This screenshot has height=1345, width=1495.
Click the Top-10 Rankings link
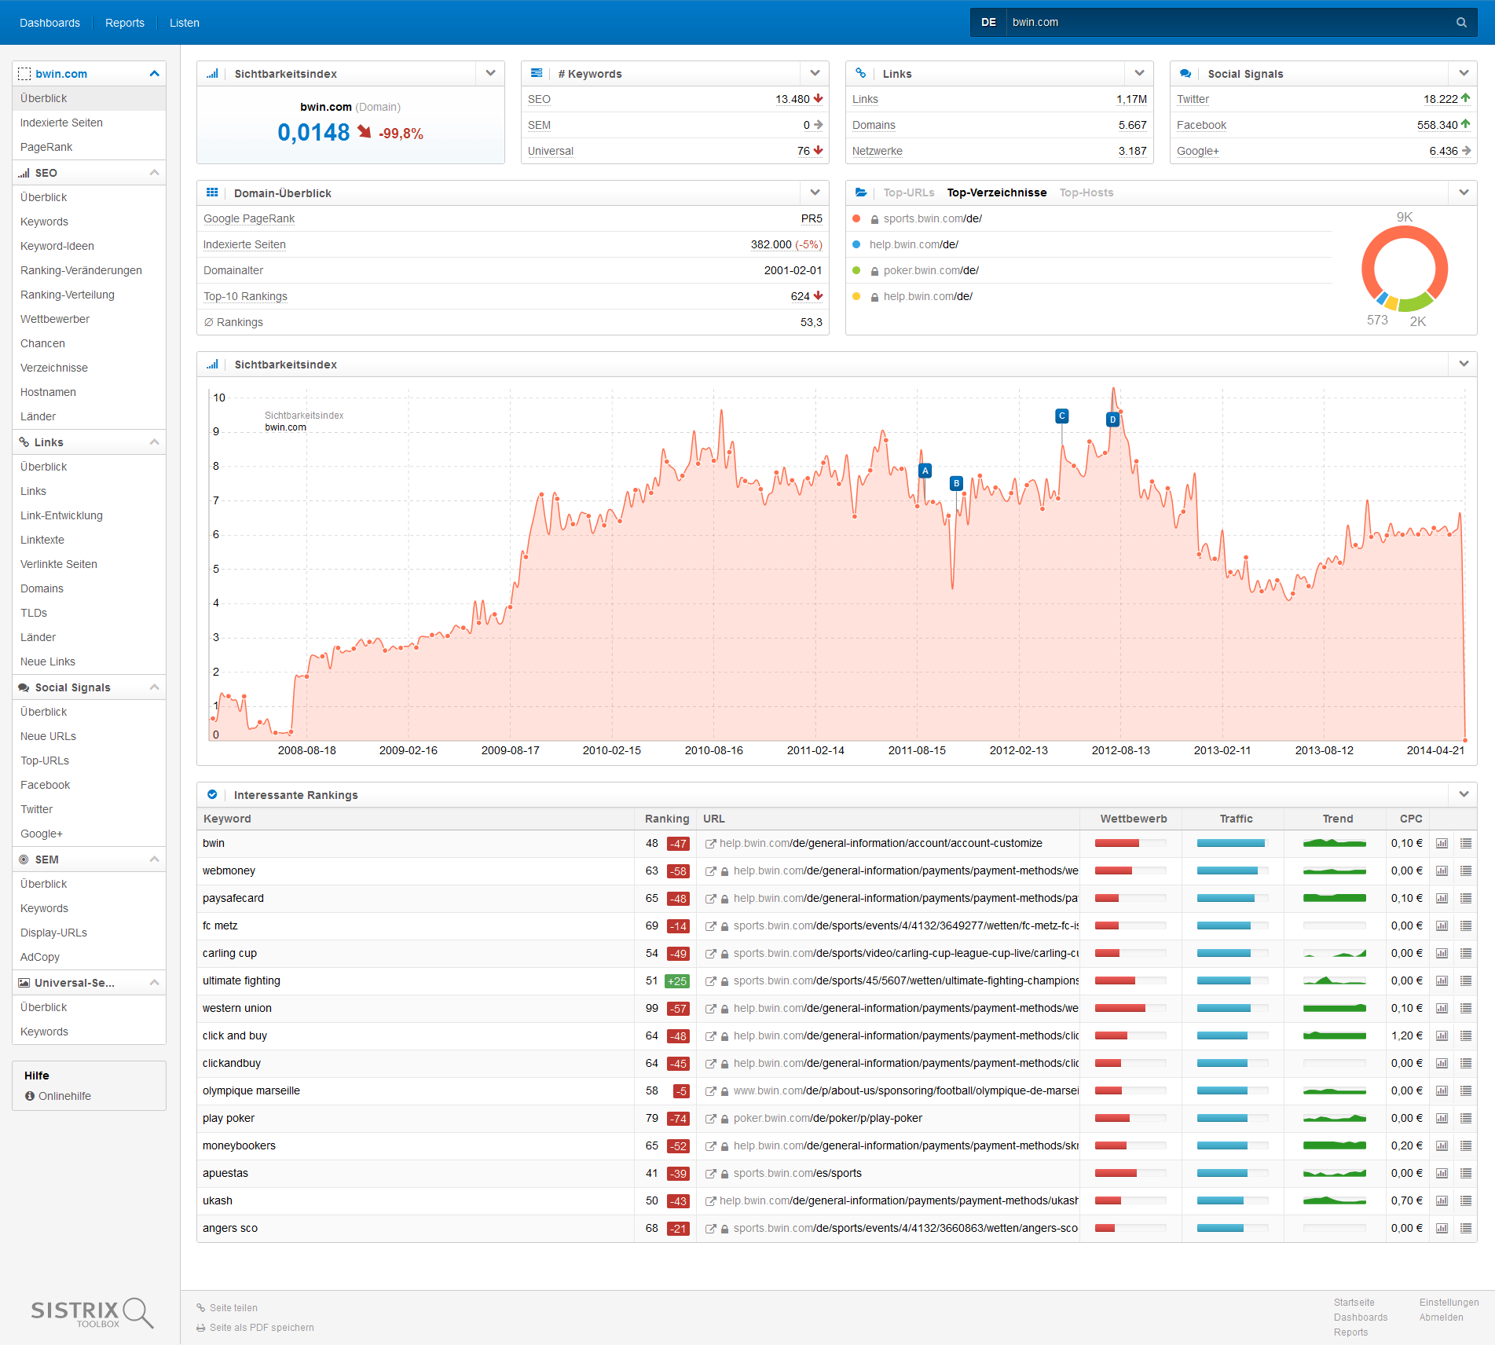click(x=245, y=296)
